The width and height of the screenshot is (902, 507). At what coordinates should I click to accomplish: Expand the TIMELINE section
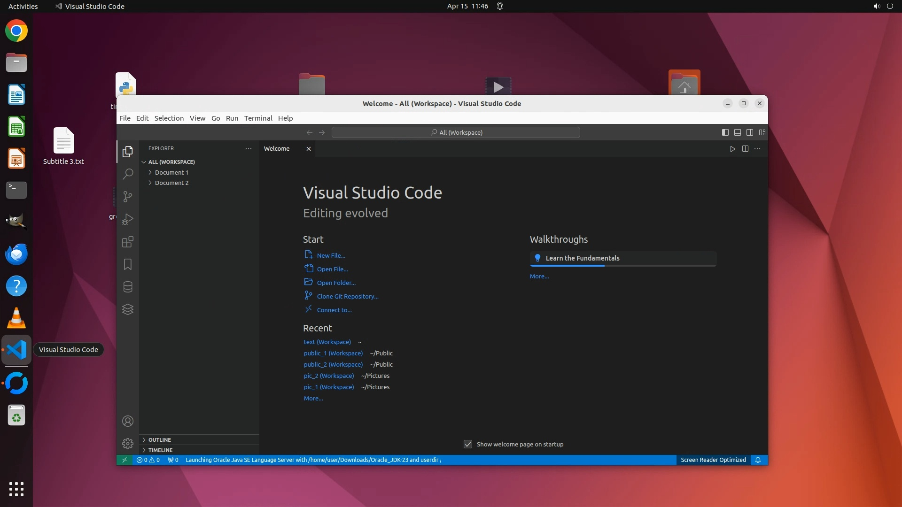click(160, 450)
